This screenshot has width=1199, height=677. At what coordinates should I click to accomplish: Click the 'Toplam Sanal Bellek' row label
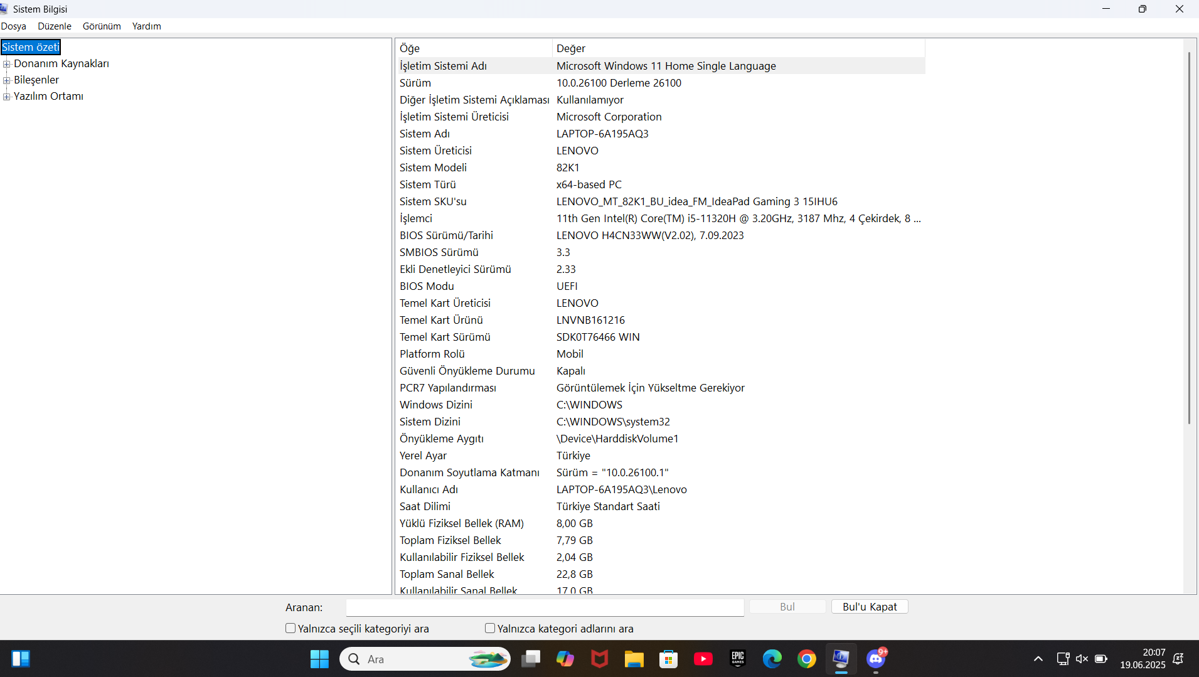[447, 574]
